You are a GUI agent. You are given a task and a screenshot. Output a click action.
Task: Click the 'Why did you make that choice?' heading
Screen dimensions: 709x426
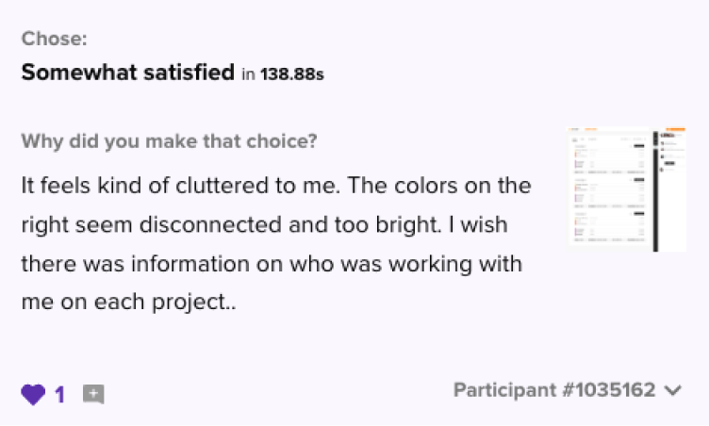pos(169,141)
